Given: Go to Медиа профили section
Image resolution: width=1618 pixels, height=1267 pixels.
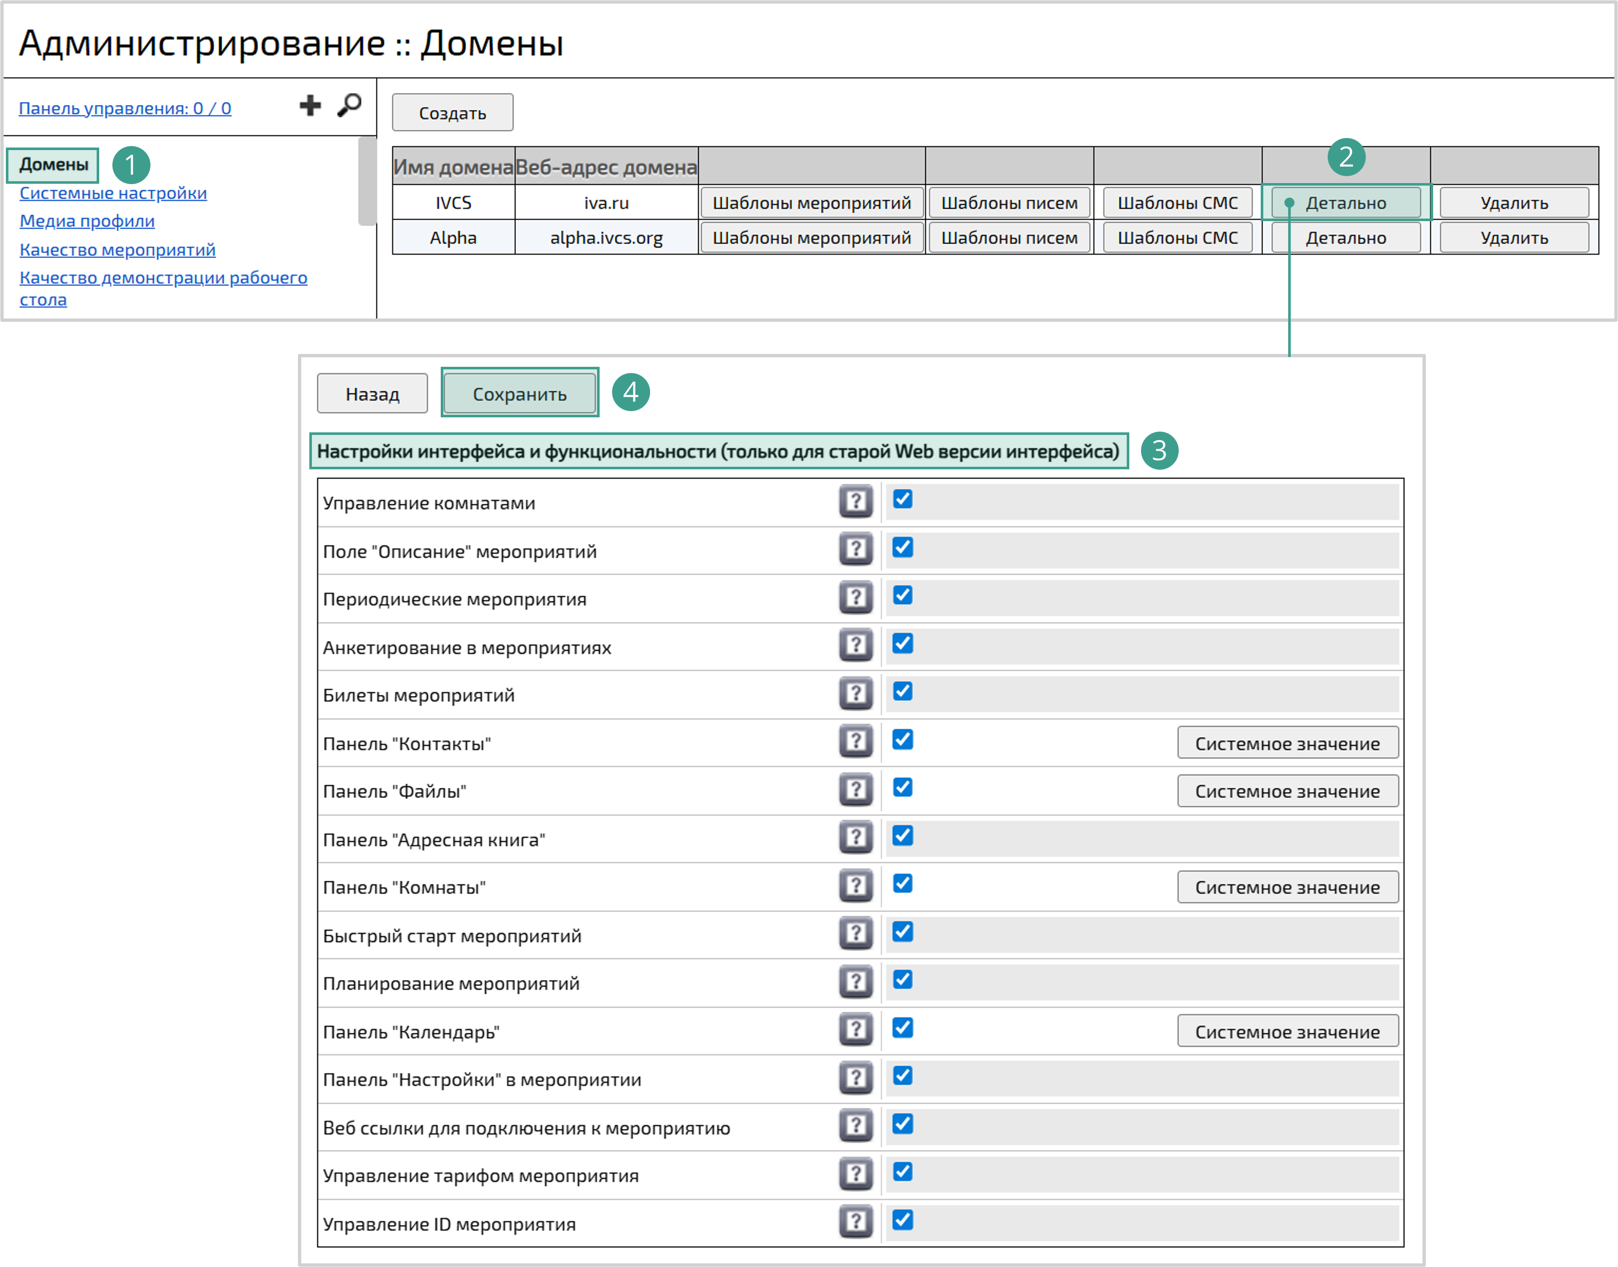Looking at the screenshot, I should [x=87, y=221].
